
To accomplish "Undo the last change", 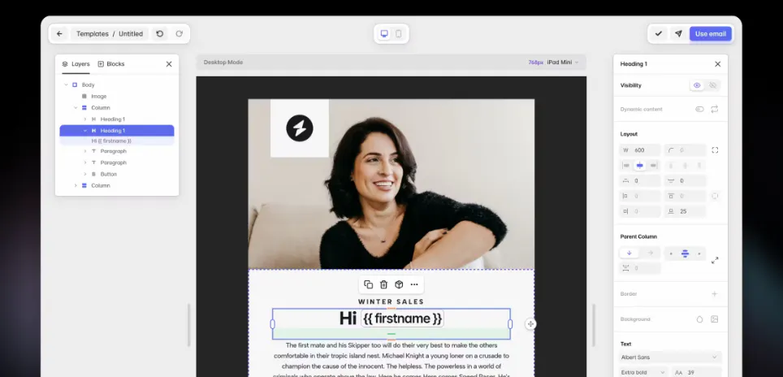I will (x=160, y=34).
